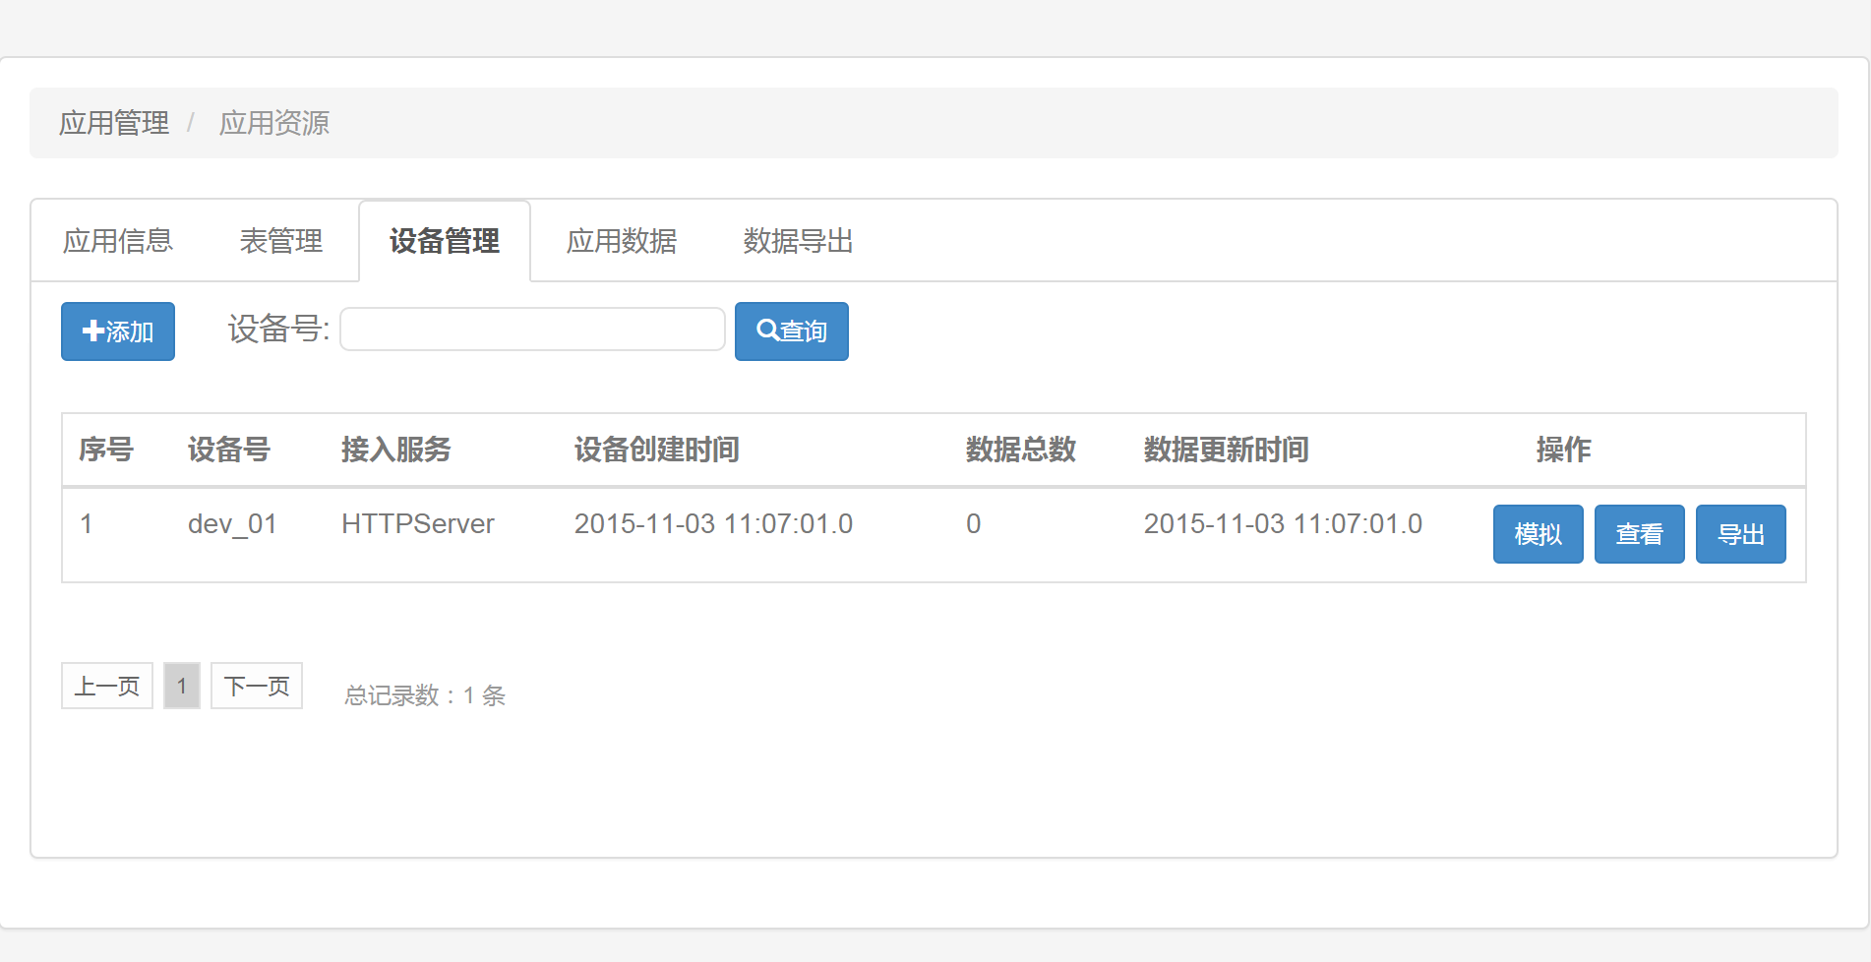Switch to the 表管理 tab

(281, 241)
